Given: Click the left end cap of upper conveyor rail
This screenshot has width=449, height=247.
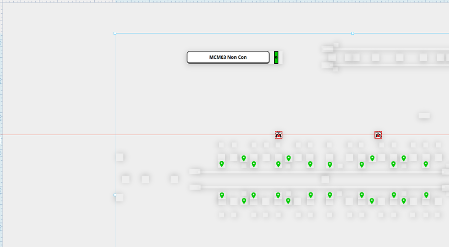Looking at the screenshot, I should 195,172.
